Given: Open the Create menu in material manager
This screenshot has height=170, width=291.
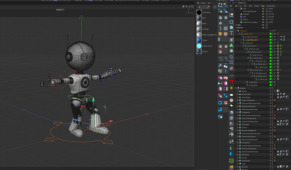Looking at the screenshot, I should click(203, 3).
